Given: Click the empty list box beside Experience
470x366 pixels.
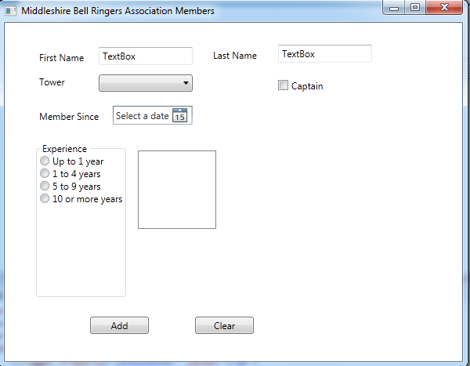Looking at the screenshot, I should click(x=177, y=190).
